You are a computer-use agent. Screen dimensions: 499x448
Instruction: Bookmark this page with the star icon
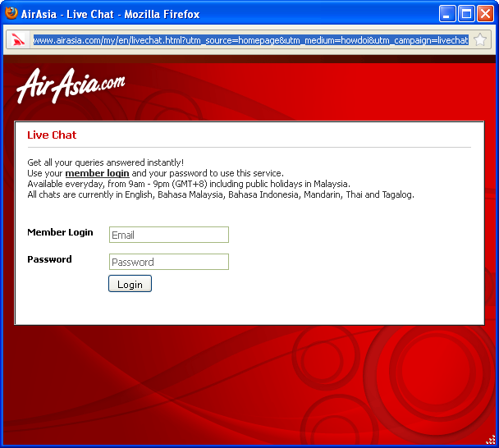point(479,40)
